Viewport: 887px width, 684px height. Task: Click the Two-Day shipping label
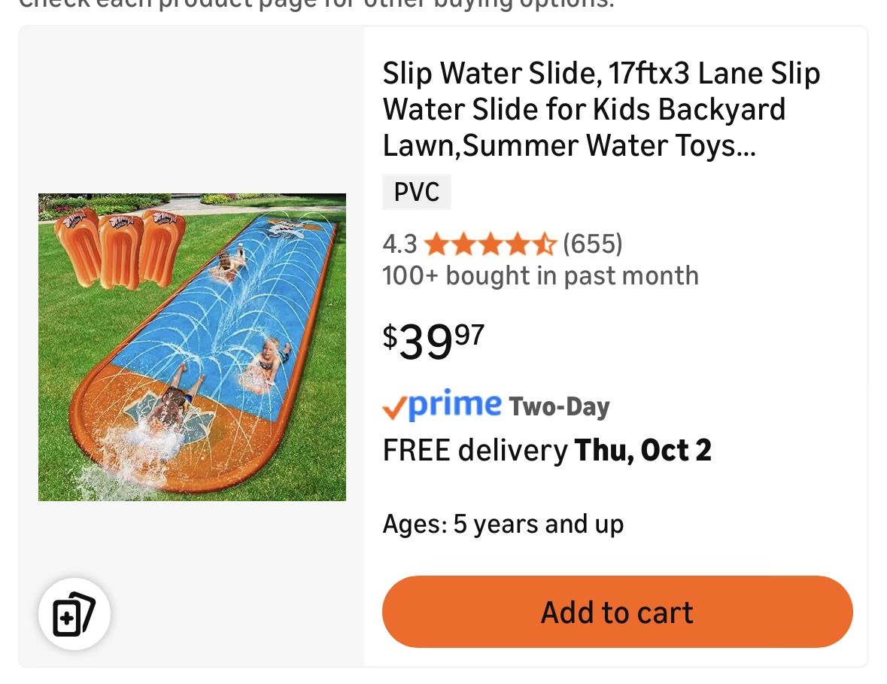[559, 407]
